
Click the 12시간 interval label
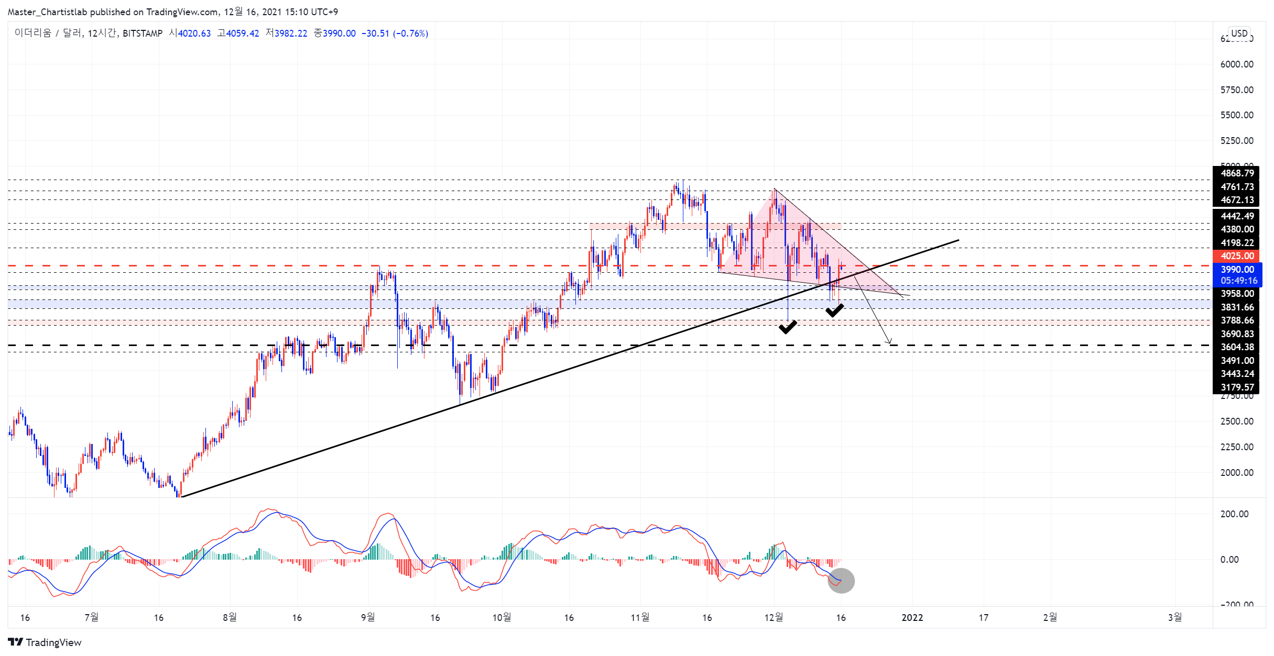click(102, 33)
